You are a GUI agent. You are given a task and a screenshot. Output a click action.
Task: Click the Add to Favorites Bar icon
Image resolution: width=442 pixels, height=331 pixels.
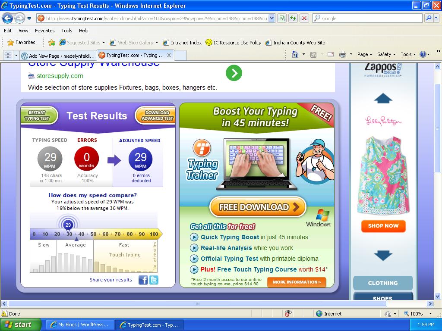[x=52, y=43]
